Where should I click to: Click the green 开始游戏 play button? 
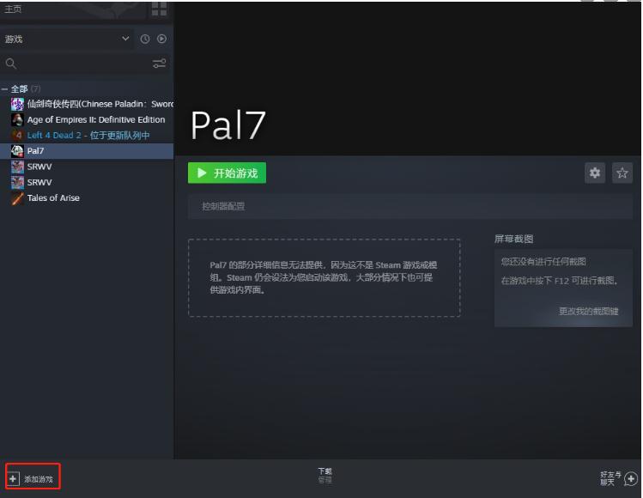[227, 173]
